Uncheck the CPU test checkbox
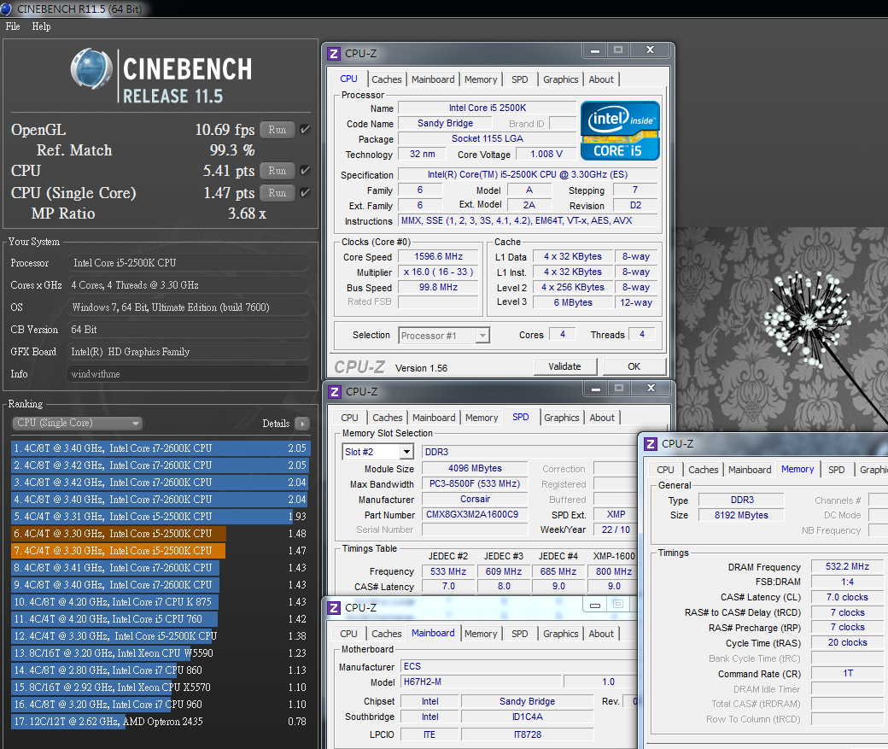The height and width of the screenshot is (749, 888). (306, 171)
